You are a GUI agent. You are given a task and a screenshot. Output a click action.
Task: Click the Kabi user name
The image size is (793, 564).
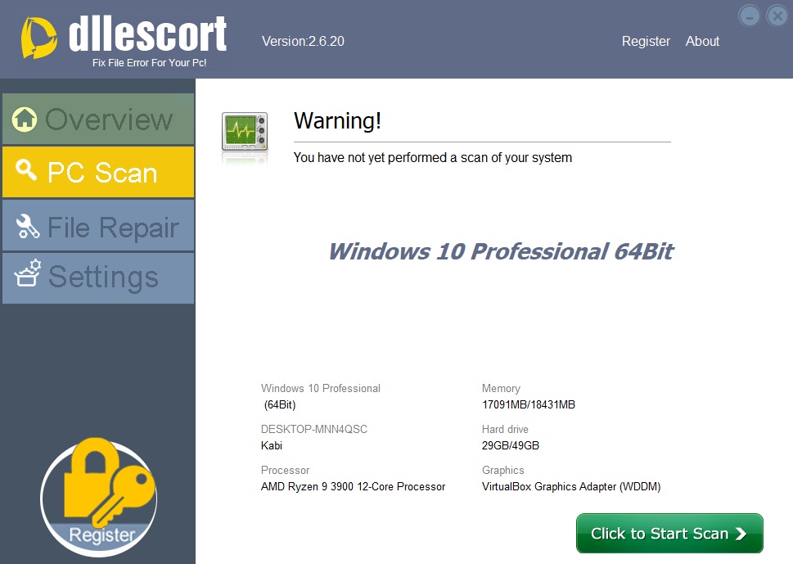click(x=272, y=445)
